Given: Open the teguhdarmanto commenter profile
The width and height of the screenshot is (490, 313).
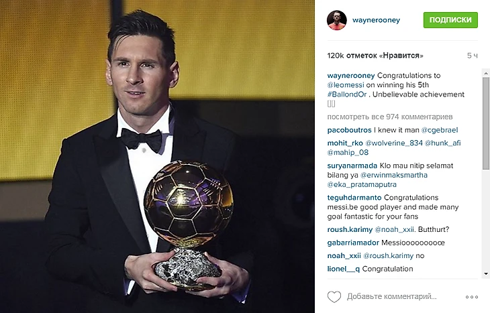Looking at the screenshot, I should click(x=354, y=198).
